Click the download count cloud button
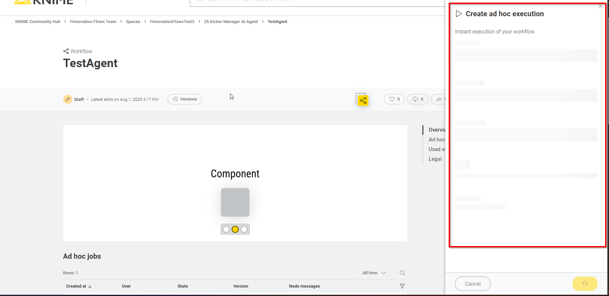609x296 pixels. tap(418, 99)
